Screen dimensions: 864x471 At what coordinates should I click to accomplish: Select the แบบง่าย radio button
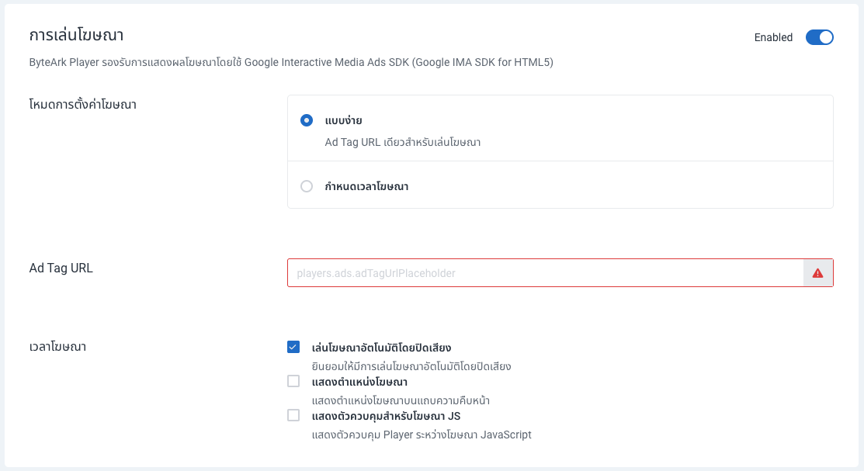307,120
